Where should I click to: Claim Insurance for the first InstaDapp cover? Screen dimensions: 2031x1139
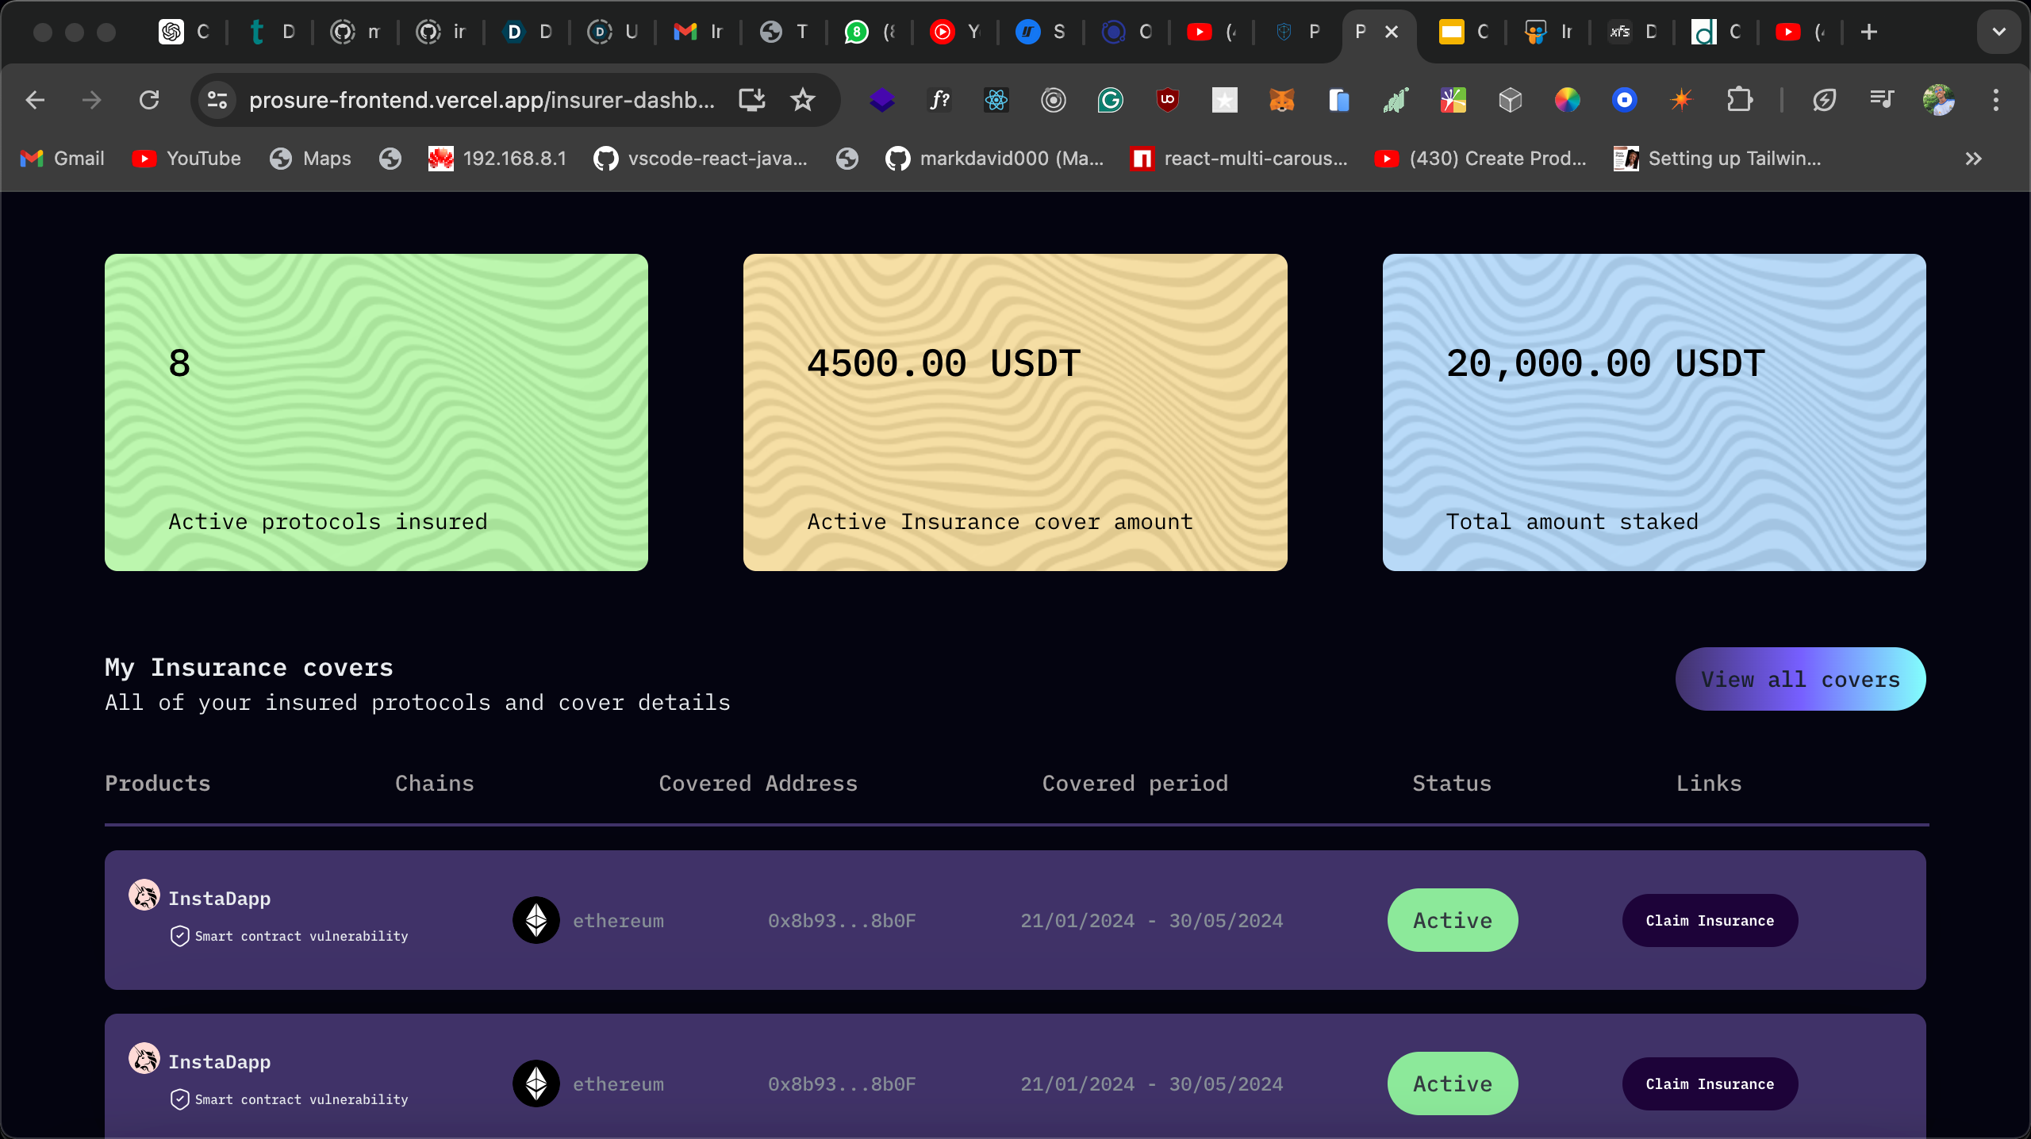click(x=1710, y=920)
